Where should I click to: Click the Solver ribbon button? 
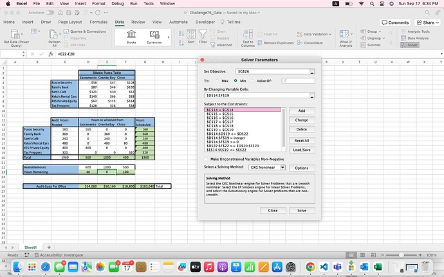pyautogui.click(x=410, y=45)
